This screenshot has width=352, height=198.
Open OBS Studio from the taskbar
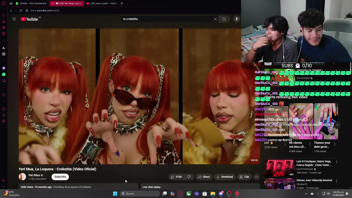(x=229, y=194)
